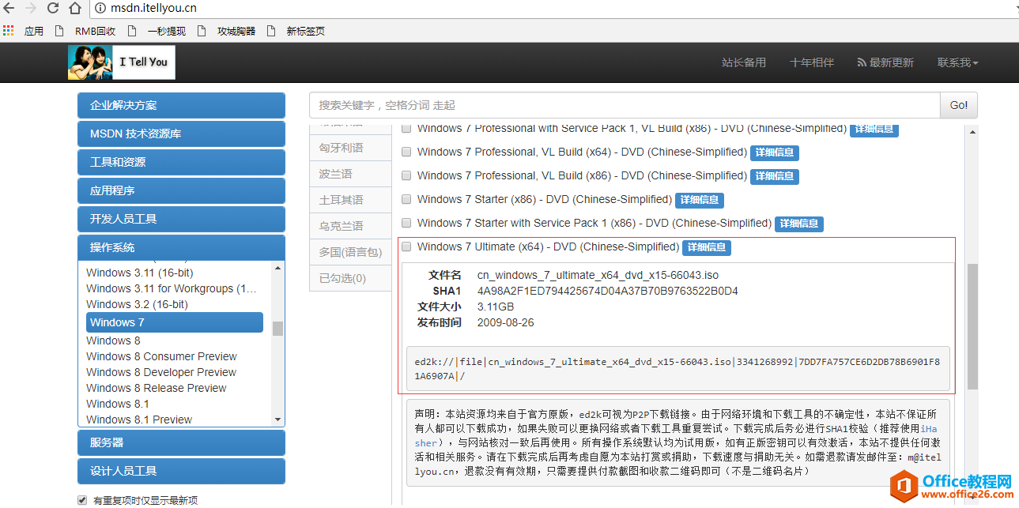This screenshot has height=508, width=1019.
Task: Open the 一秒提现 bookmark
Action: (x=157, y=31)
